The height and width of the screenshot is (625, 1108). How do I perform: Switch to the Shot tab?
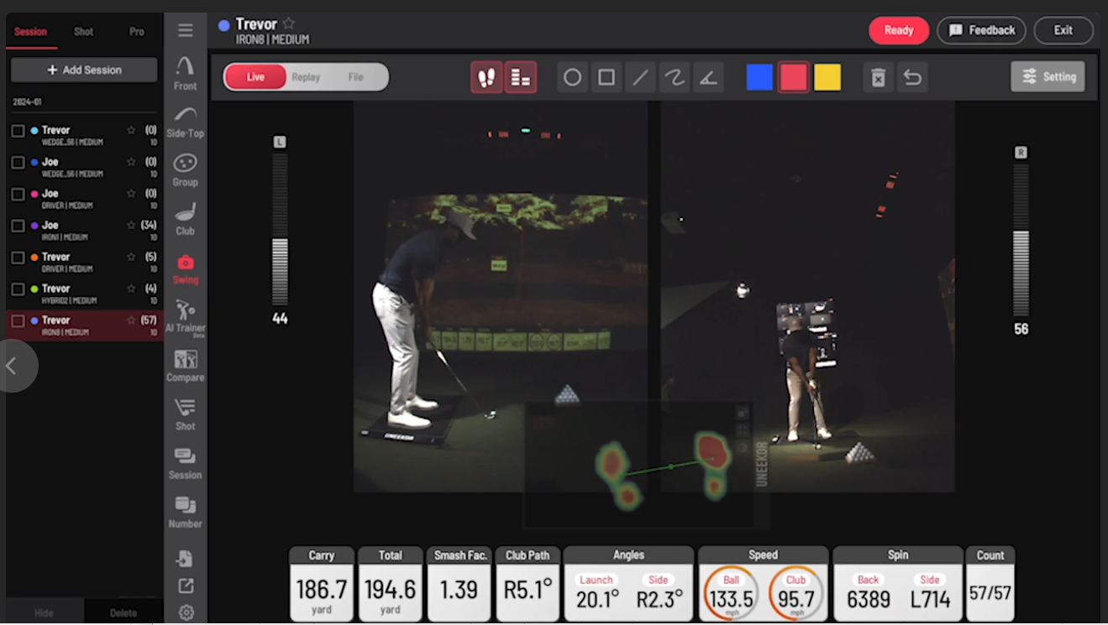point(83,32)
